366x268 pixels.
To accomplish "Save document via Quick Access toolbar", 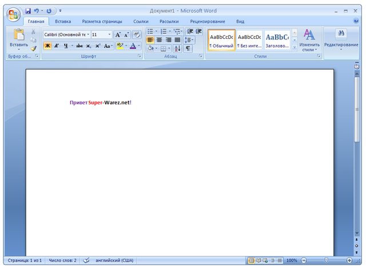I will 28,10.
